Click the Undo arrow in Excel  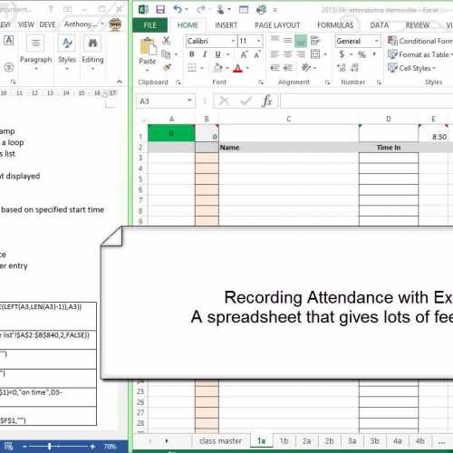pos(178,9)
